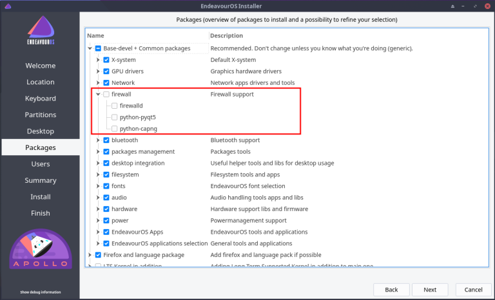The image size is (495, 300).
Task: Select the Users step in sidebar
Action: pos(41,164)
